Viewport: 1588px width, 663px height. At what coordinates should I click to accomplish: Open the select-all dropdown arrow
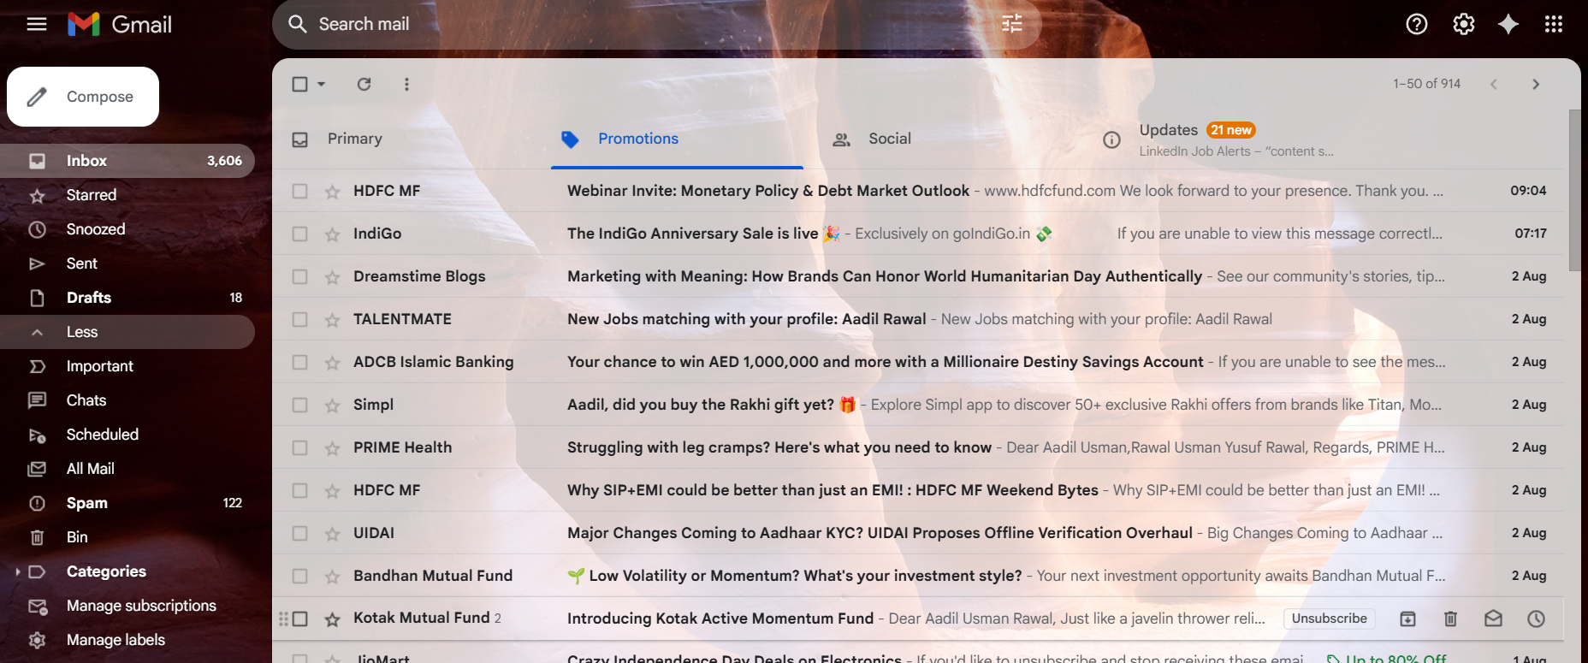pos(322,84)
